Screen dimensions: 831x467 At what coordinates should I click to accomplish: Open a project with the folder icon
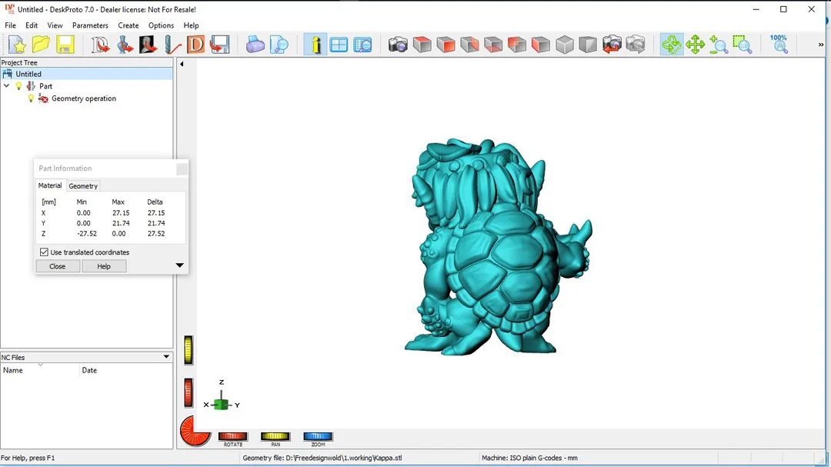point(41,45)
